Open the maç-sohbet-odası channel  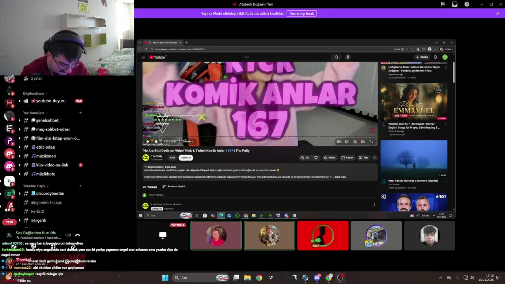click(x=52, y=129)
